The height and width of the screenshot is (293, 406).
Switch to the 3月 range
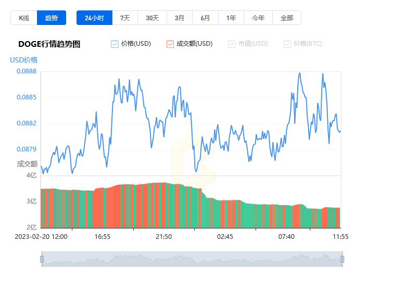[180, 18]
